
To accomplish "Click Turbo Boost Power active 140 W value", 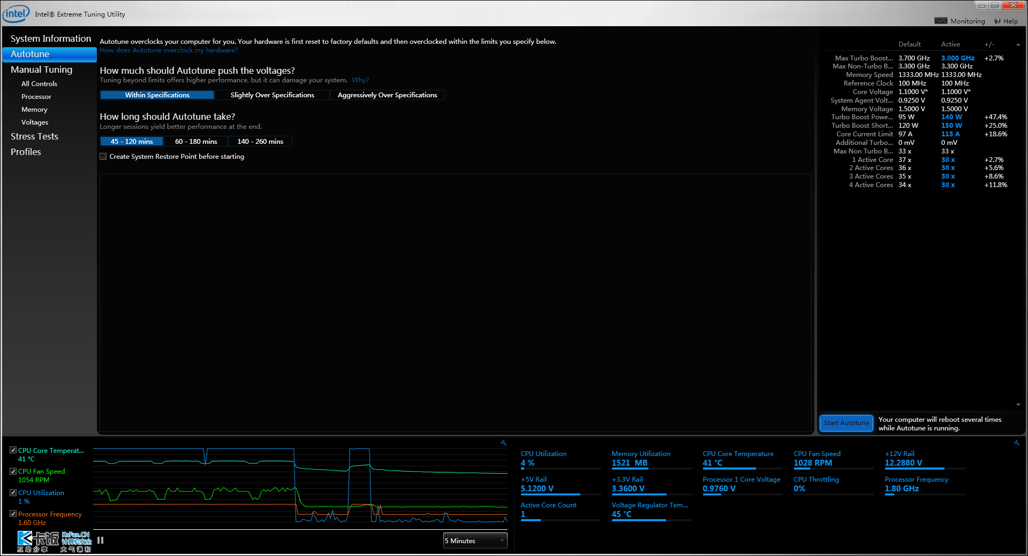I will click(x=951, y=117).
